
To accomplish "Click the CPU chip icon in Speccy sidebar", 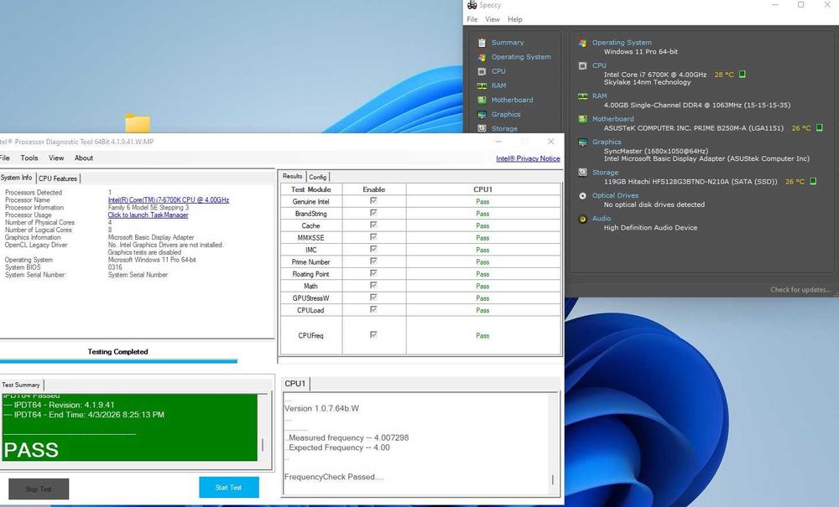I will click(482, 71).
